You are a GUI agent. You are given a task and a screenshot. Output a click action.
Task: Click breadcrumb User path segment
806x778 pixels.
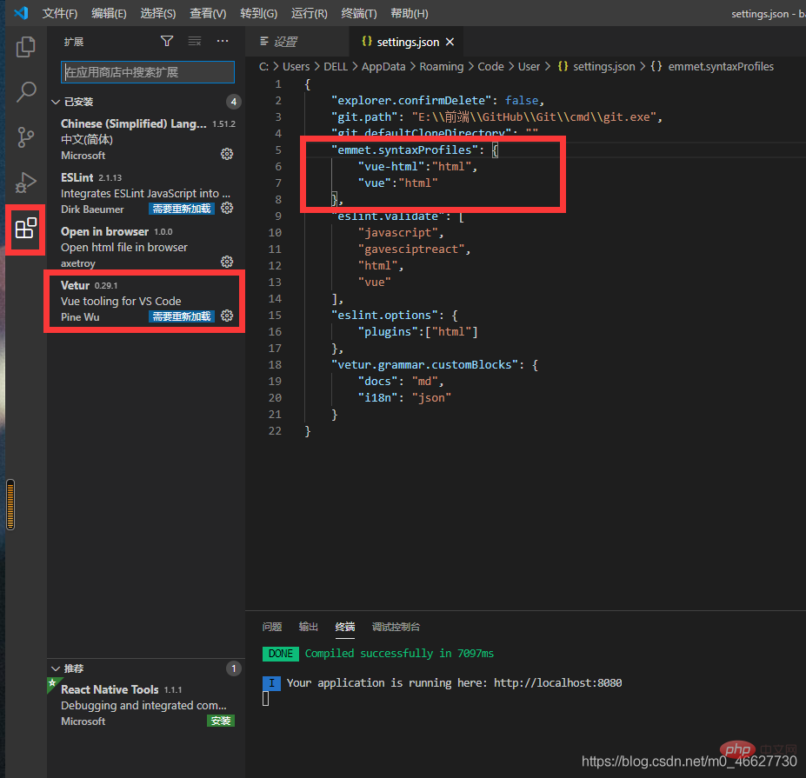[x=529, y=67]
